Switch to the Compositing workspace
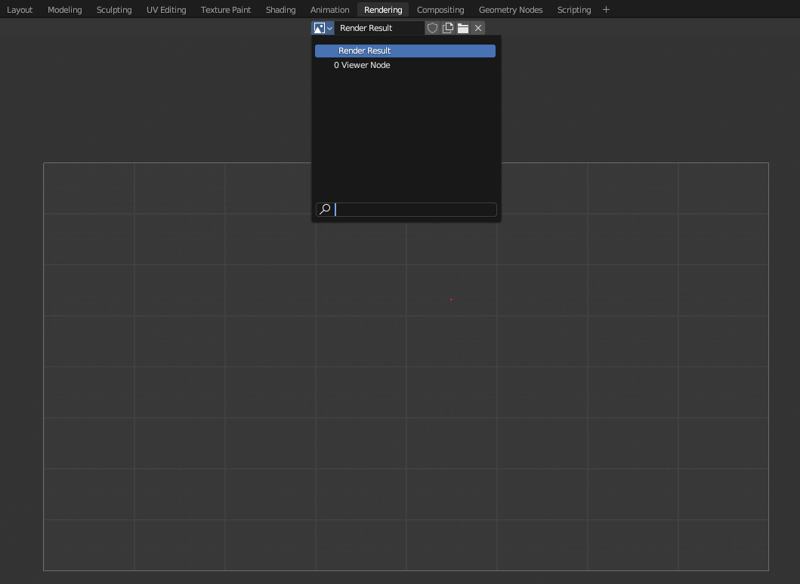 click(440, 9)
